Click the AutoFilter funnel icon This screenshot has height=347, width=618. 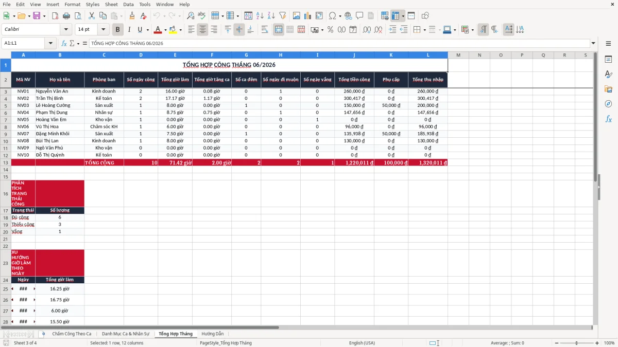click(x=282, y=16)
